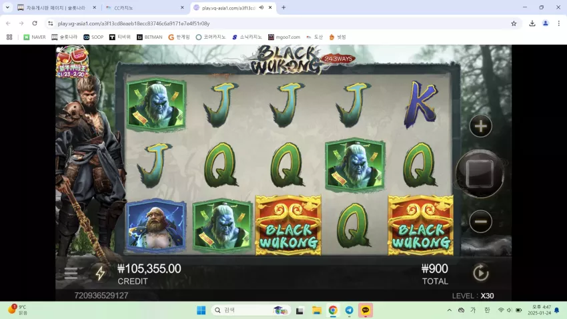This screenshot has width=567, height=319.
Task: View site information icon
Action: pyautogui.click(x=50, y=23)
